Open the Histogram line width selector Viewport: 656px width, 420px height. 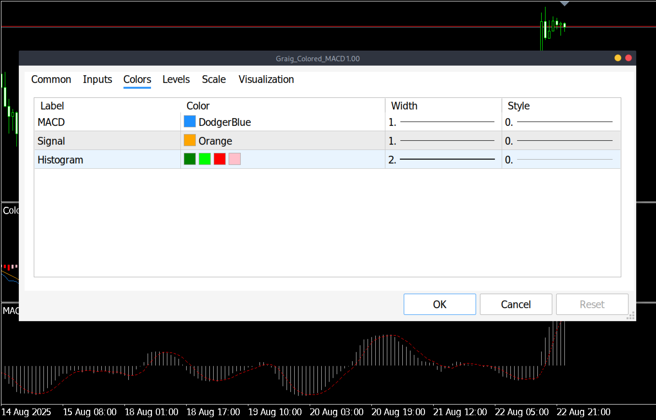coord(443,160)
